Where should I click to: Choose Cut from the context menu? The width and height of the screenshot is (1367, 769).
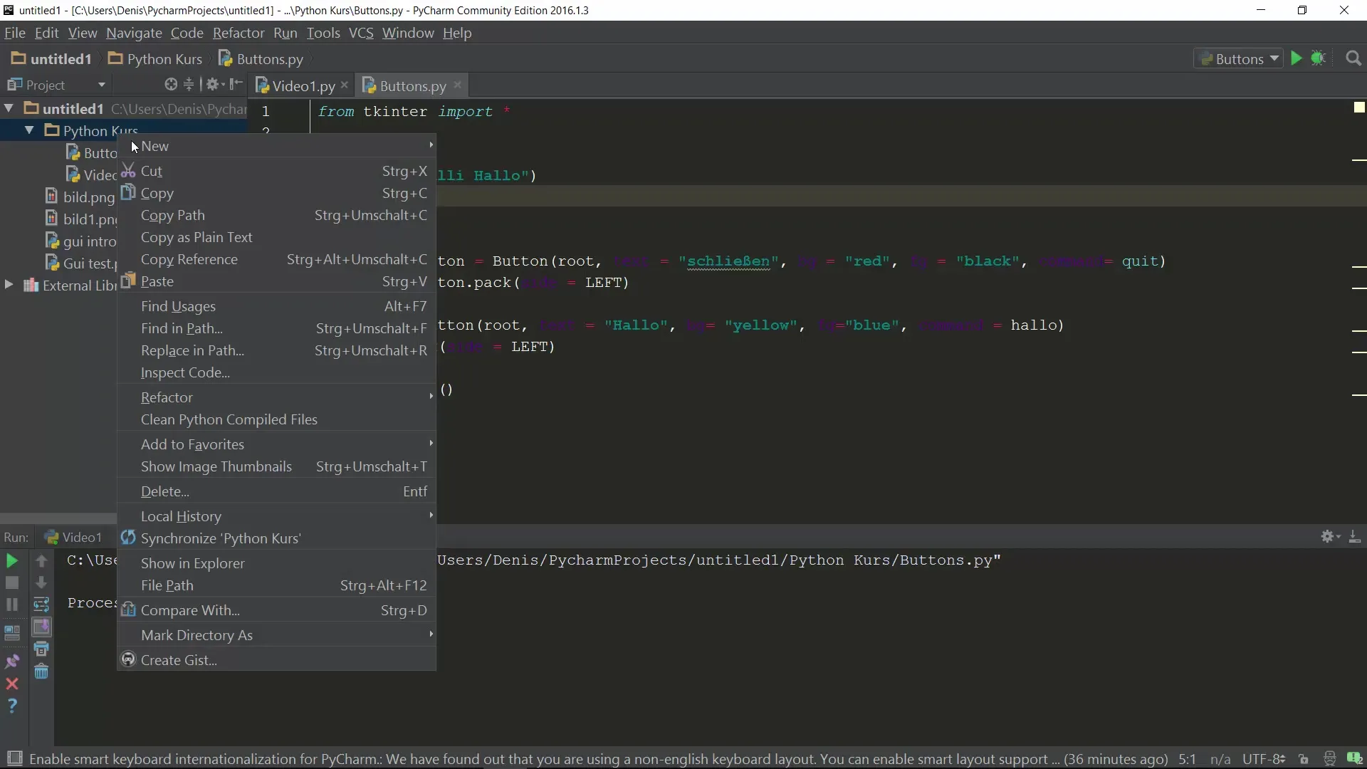tap(276, 171)
